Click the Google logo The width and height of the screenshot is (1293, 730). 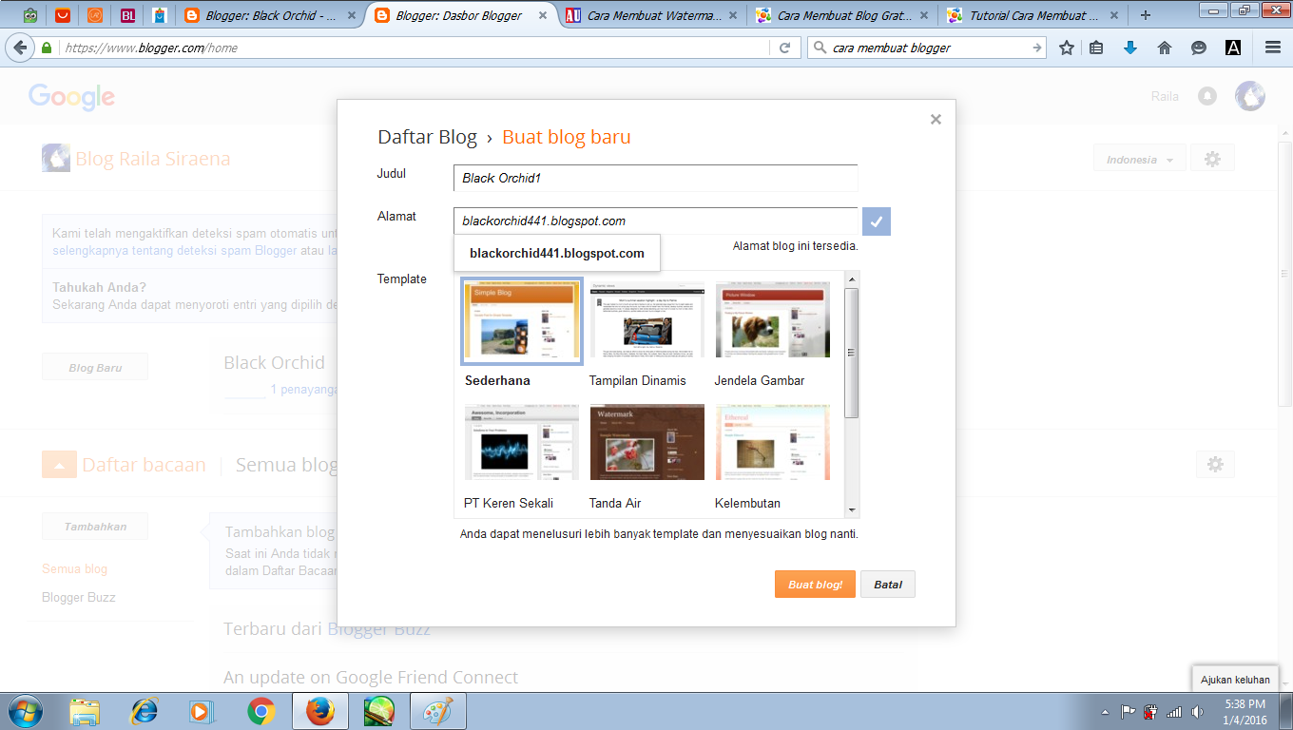[71, 96]
